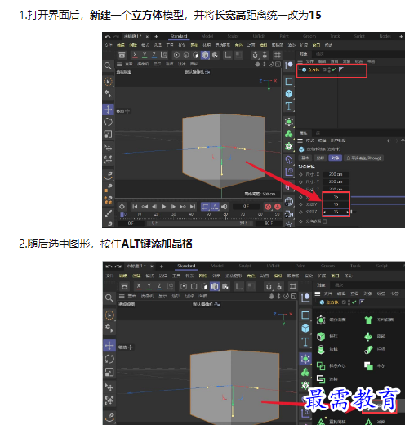
Task: Click the Text spline T icon in step 1 image
Action: (x=289, y=106)
